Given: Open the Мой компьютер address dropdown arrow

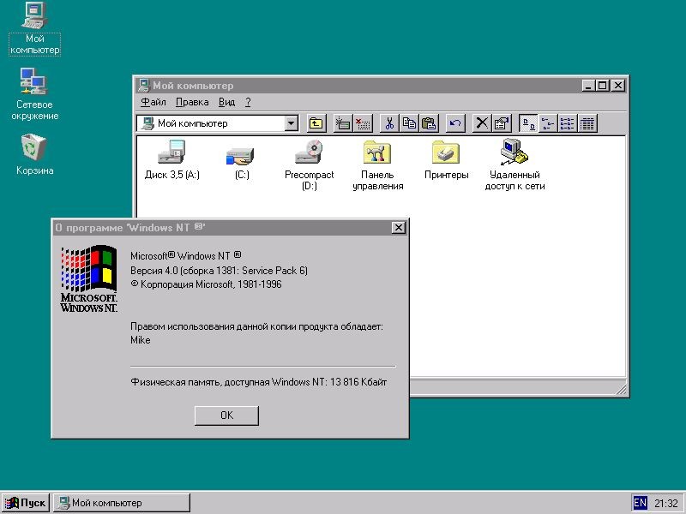Looking at the screenshot, I should pyautogui.click(x=291, y=123).
